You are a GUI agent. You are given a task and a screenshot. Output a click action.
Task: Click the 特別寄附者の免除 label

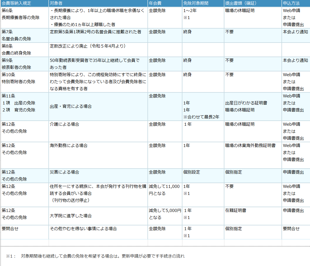click(x=18, y=81)
